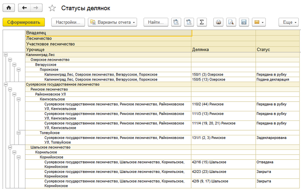
Task: Navigate forward with the right arrow
Action: point(36,8)
